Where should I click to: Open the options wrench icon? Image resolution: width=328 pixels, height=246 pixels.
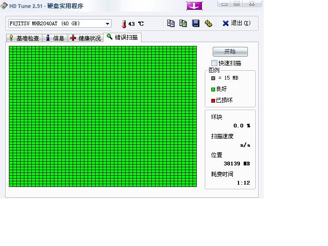(209, 23)
